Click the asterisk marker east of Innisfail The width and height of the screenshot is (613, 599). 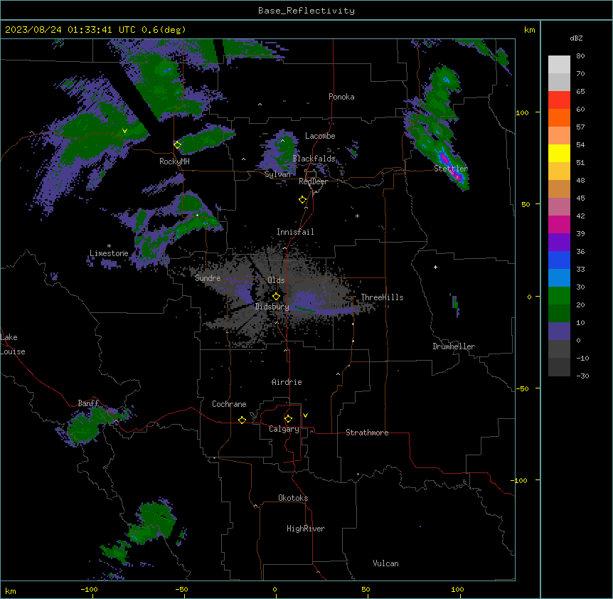click(x=357, y=216)
